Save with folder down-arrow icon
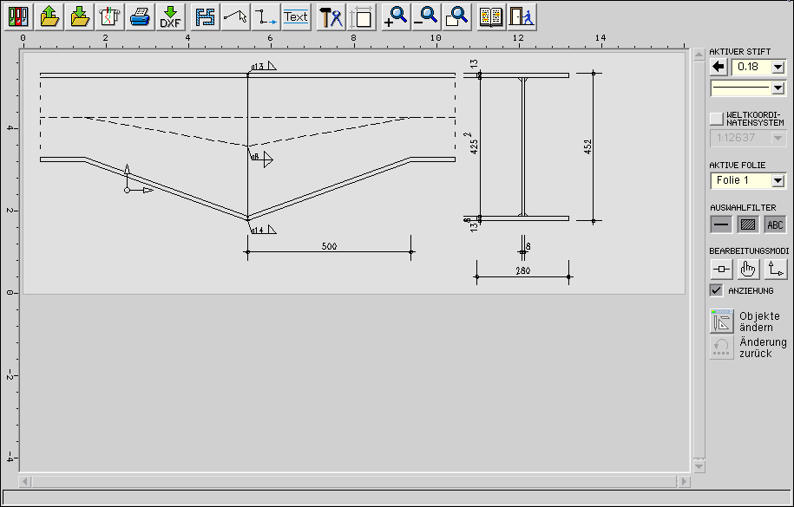794x507 pixels. 80,16
